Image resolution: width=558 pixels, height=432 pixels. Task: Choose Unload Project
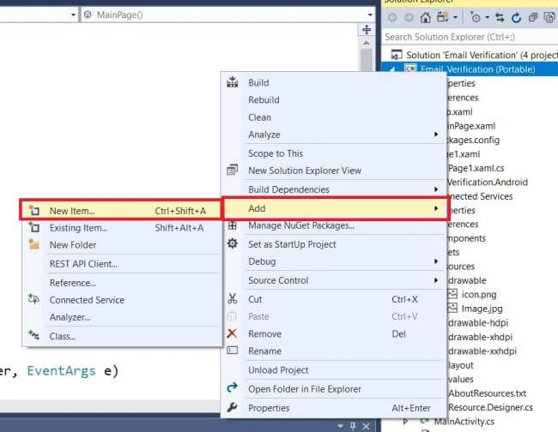[x=278, y=369]
